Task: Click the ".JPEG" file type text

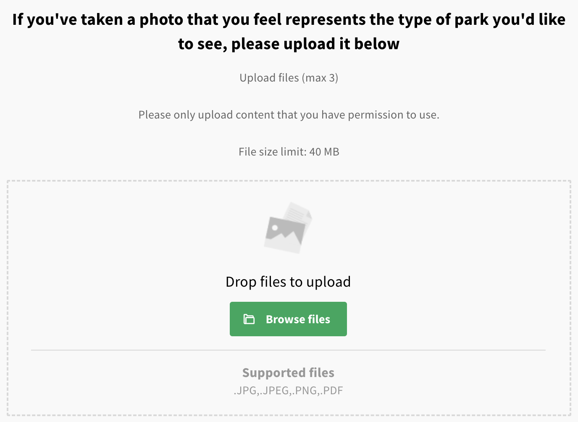Action: click(275, 390)
